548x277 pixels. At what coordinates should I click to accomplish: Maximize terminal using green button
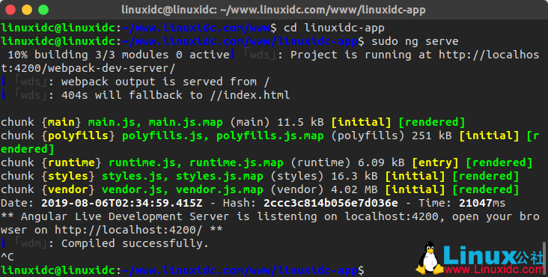coord(43,10)
